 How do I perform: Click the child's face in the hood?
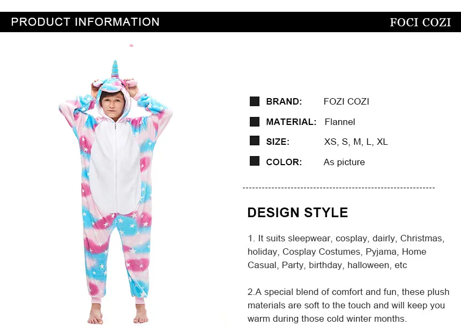tap(113, 105)
